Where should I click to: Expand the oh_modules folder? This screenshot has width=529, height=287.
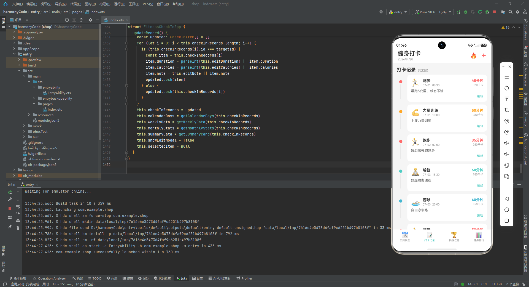click(14, 176)
